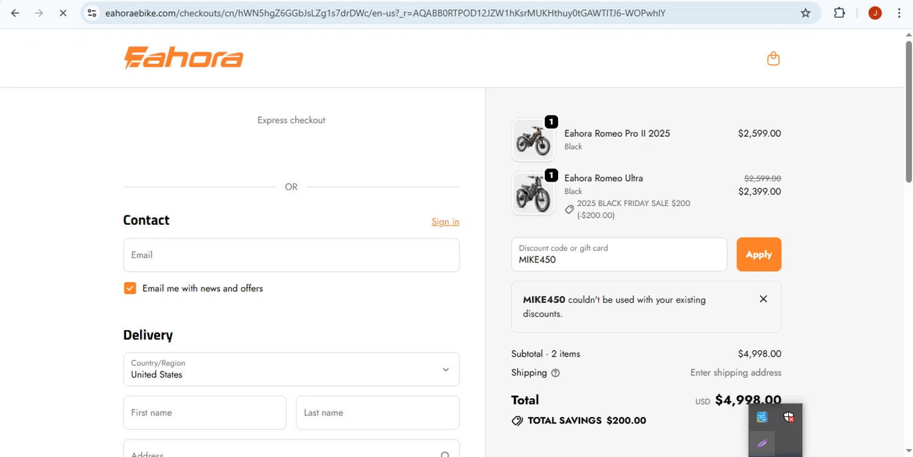Click the Discount code or gift card field

pyautogui.click(x=620, y=255)
